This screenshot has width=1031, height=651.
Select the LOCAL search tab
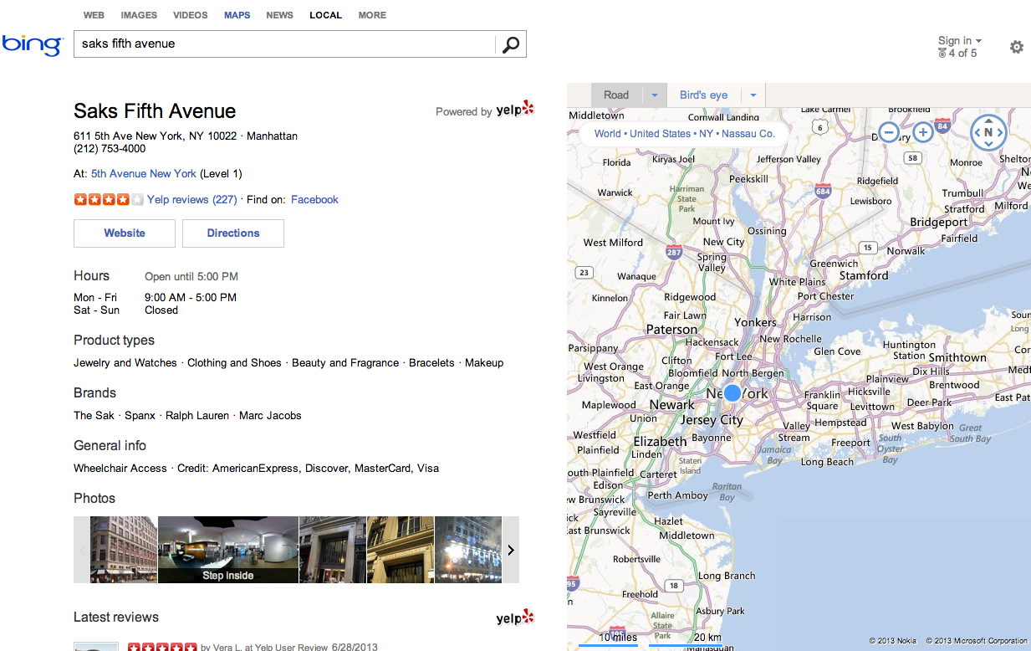[x=325, y=15]
